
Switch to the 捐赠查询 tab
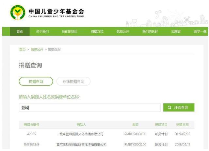coord(36,82)
